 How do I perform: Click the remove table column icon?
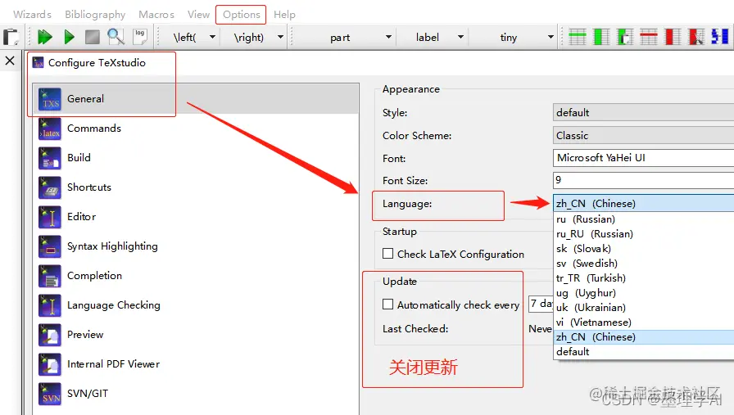point(673,37)
